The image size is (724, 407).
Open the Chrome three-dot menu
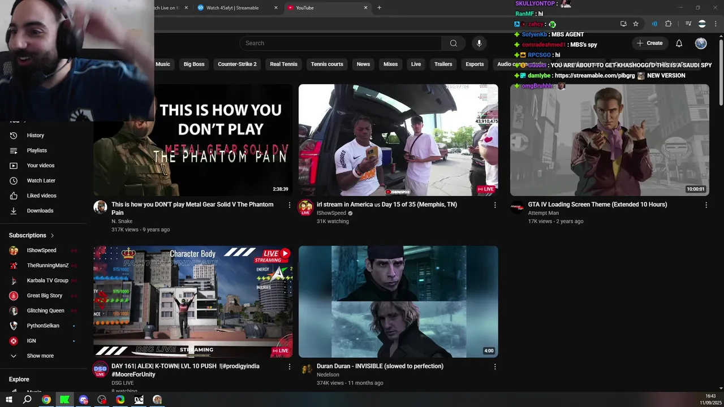click(715, 24)
